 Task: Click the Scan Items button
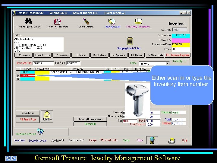(x=28, y=113)
